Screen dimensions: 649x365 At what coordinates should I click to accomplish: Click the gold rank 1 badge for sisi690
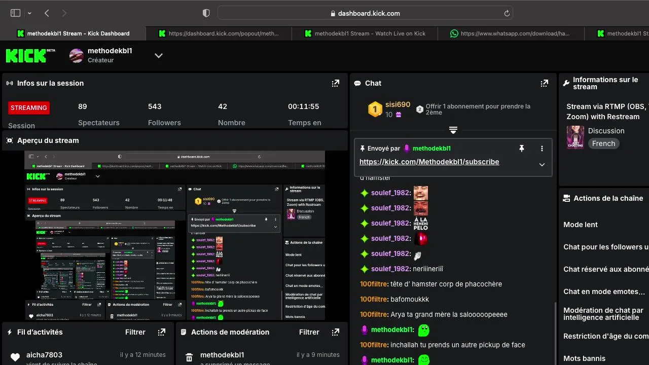pyautogui.click(x=375, y=109)
